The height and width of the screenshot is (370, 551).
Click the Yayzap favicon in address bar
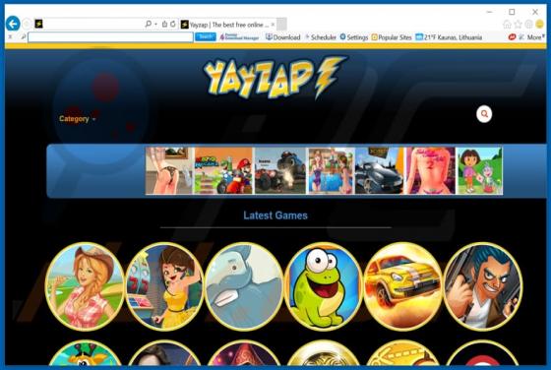pos(38,24)
